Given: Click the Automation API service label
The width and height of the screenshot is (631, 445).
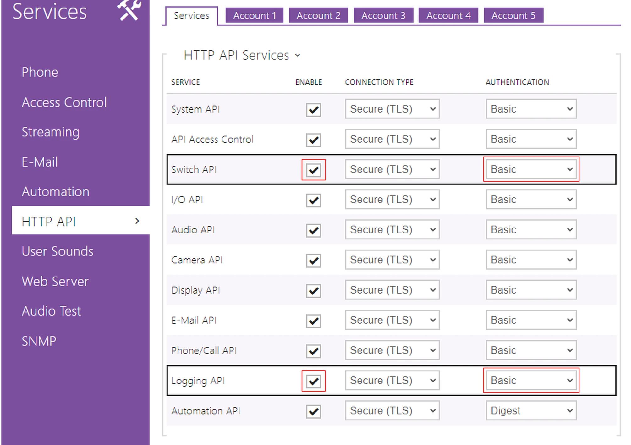Looking at the screenshot, I should pyautogui.click(x=206, y=411).
